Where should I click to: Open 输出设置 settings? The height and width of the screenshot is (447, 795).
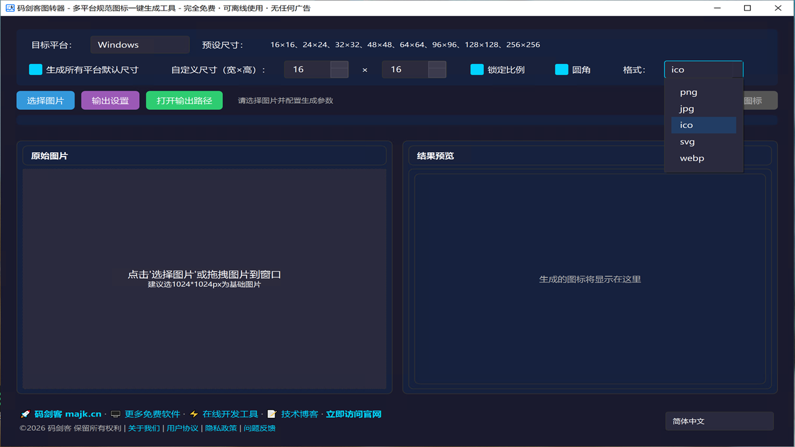tap(111, 101)
